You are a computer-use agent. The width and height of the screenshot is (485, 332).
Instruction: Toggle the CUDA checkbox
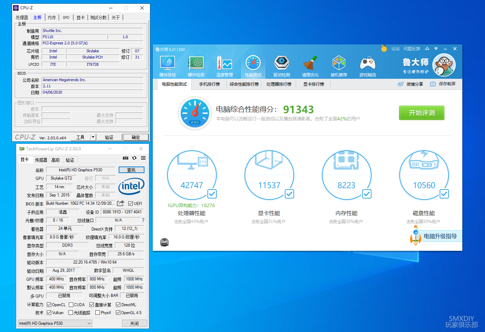click(71, 305)
